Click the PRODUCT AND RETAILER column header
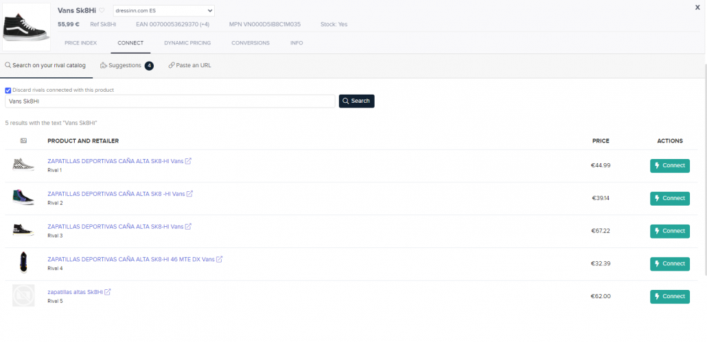Screen dimensions: 707x342 click(x=83, y=141)
